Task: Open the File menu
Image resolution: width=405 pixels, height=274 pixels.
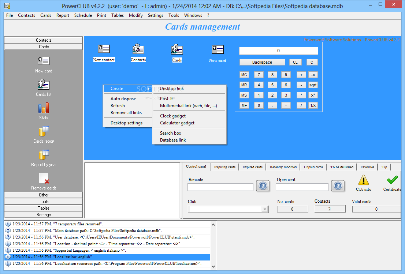Action: [x=10, y=15]
